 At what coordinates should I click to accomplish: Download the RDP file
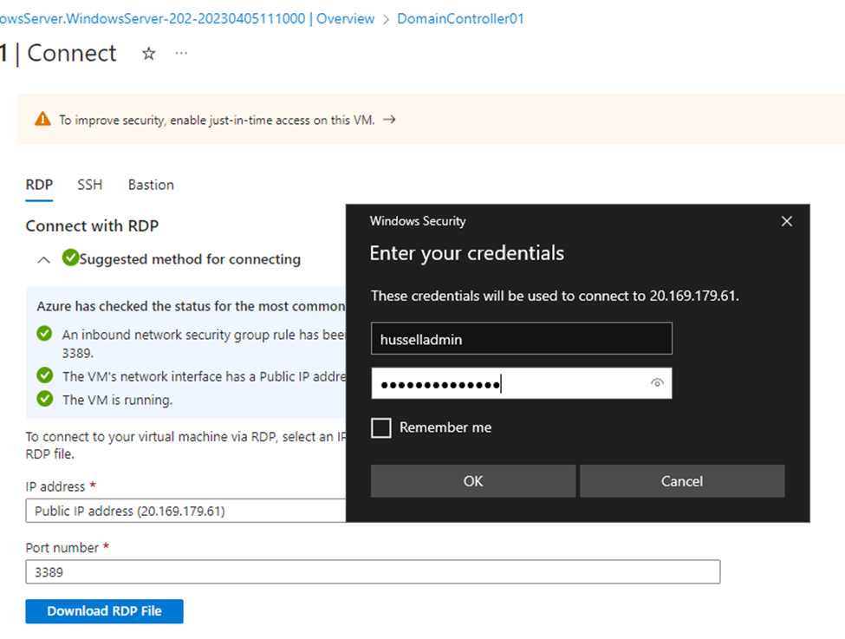[105, 611]
